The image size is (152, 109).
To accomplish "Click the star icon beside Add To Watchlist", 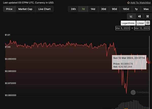I will point(128,3).
